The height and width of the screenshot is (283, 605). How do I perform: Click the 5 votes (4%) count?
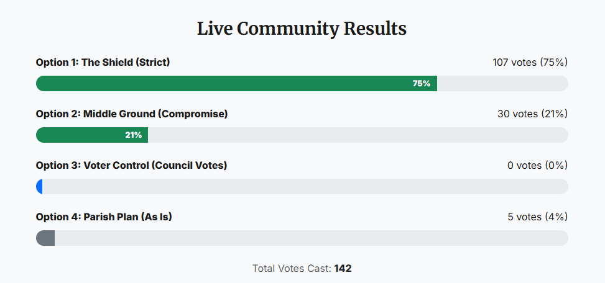(x=537, y=217)
